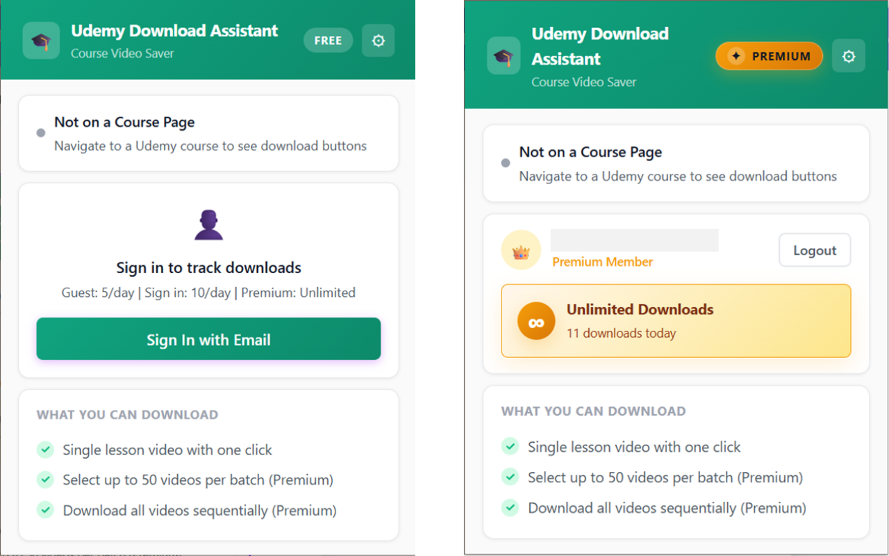
Task: Click graduation cap logo in PREMIUM panel
Action: pos(504,56)
